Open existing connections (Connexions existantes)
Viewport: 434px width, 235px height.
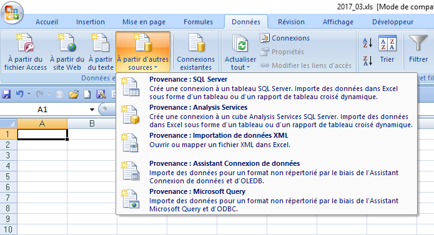click(195, 52)
